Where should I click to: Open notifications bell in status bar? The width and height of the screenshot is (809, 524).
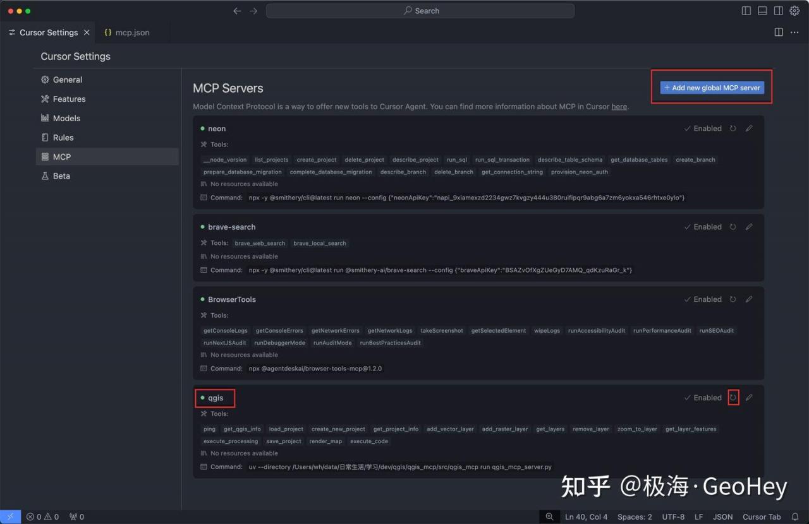[x=795, y=516]
